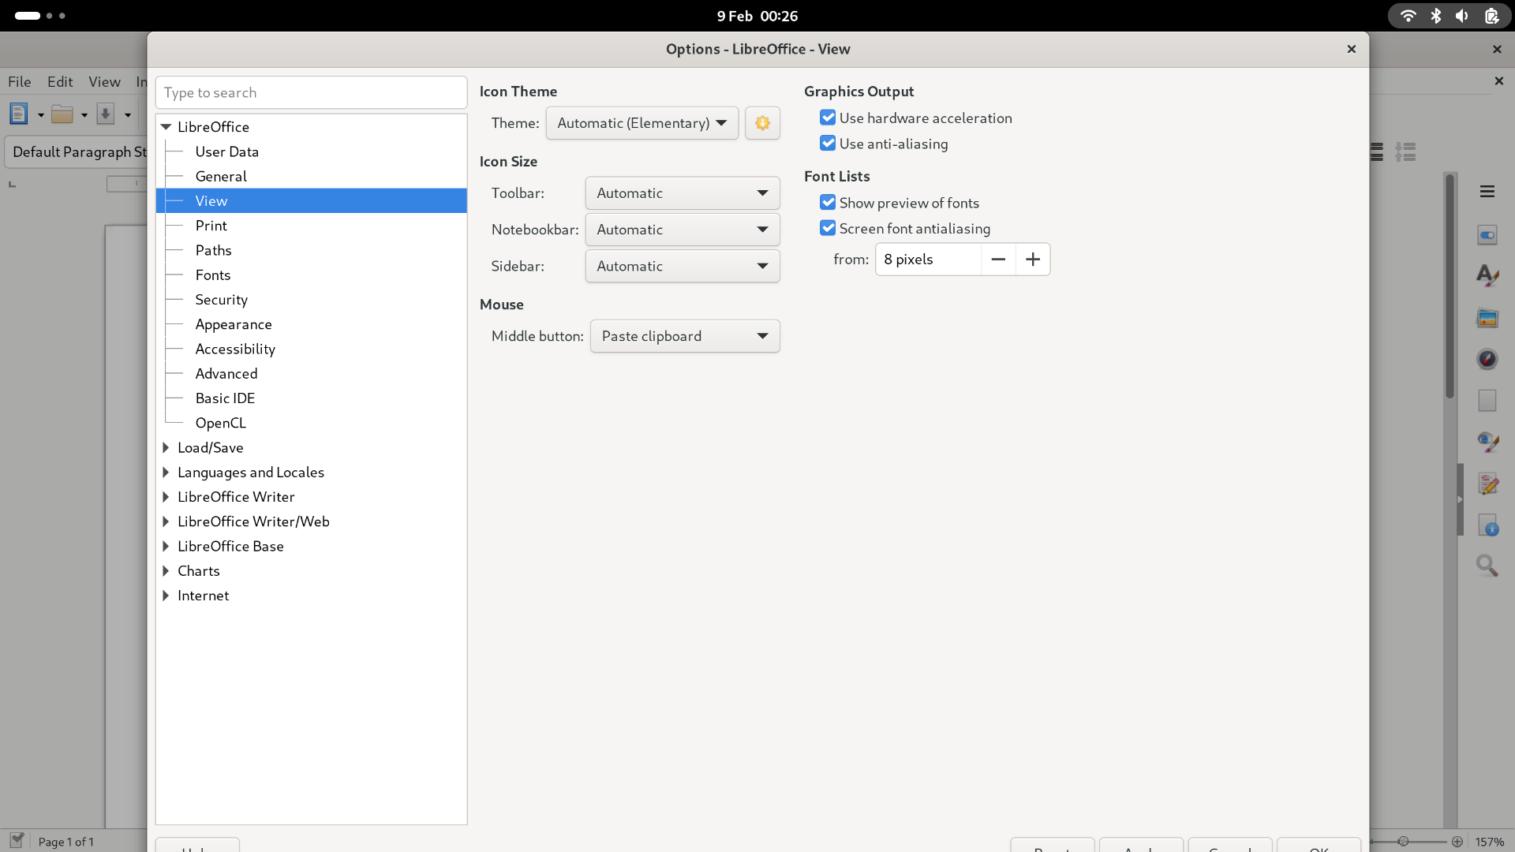Click the zoom slider handle in status bar
The height and width of the screenshot is (852, 1515).
click(x=1403, y=842)
